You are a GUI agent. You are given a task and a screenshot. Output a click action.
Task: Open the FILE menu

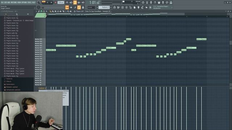tap(2, 3)
